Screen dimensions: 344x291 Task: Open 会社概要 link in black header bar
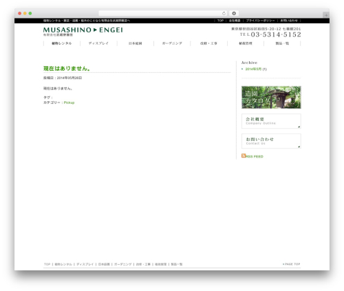pyautogui.click(x=235, y=21)
